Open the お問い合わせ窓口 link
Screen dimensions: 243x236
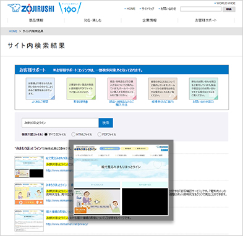pos(203,101)
